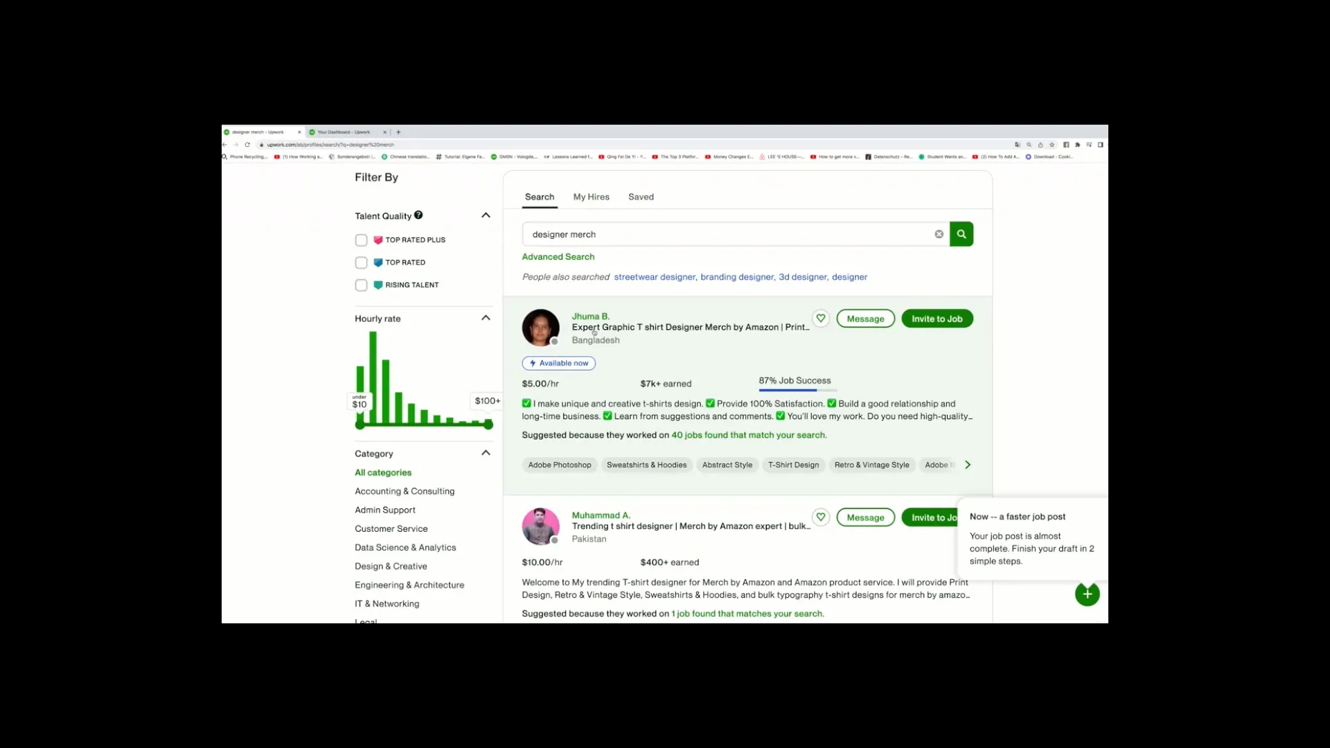Select the Search tab
1330x748 pixels.
pyautogui.click(x=539, y=195)
